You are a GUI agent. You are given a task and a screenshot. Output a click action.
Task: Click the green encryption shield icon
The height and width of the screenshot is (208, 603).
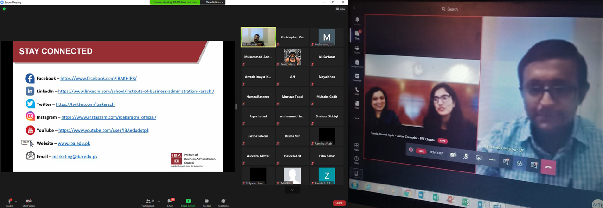[4, 9]
